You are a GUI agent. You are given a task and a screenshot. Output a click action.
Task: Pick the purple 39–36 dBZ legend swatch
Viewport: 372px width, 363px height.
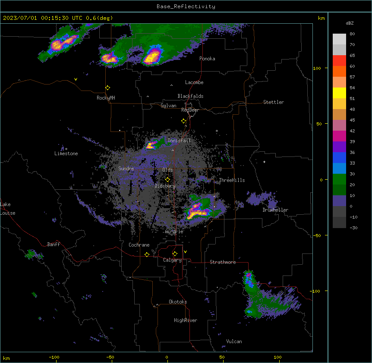tap(339, 147)
